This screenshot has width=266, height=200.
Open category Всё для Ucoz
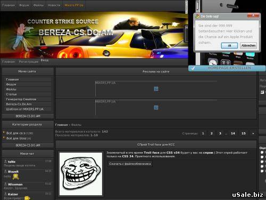click(16, 138)
